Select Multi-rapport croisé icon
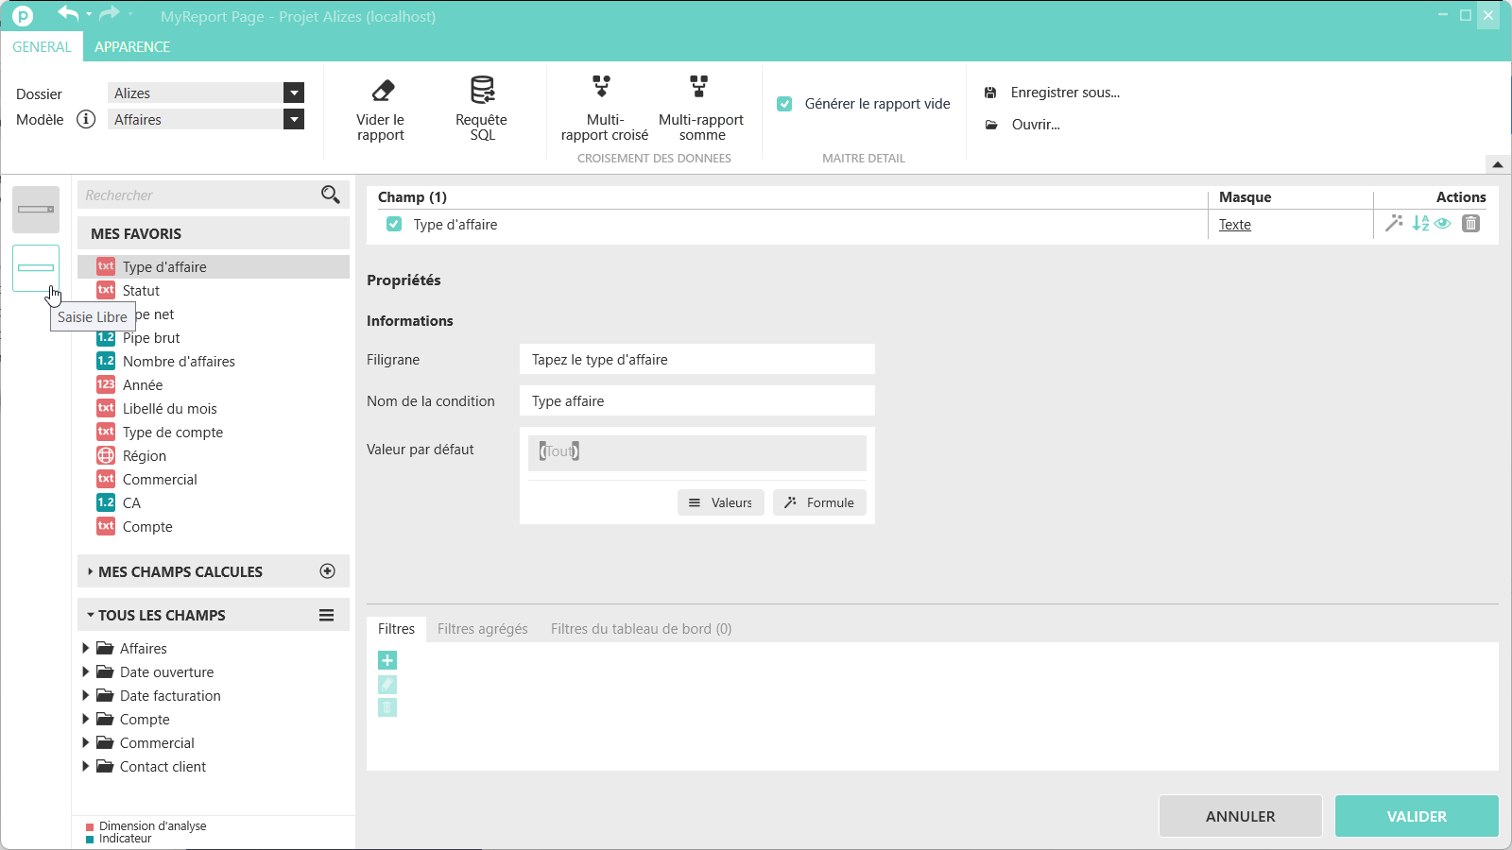 click(x=602, y=87)
